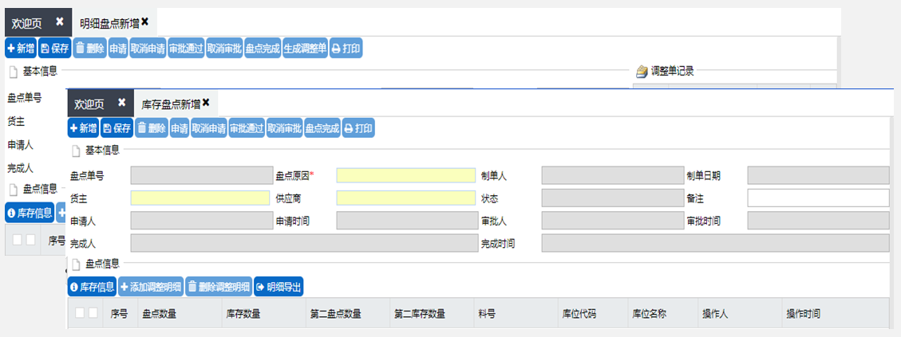This screenshot has height=337, width=901.
Task: Open 库存信息 info button above the front table
Action: pyautogui.click(x=92, y=287)
